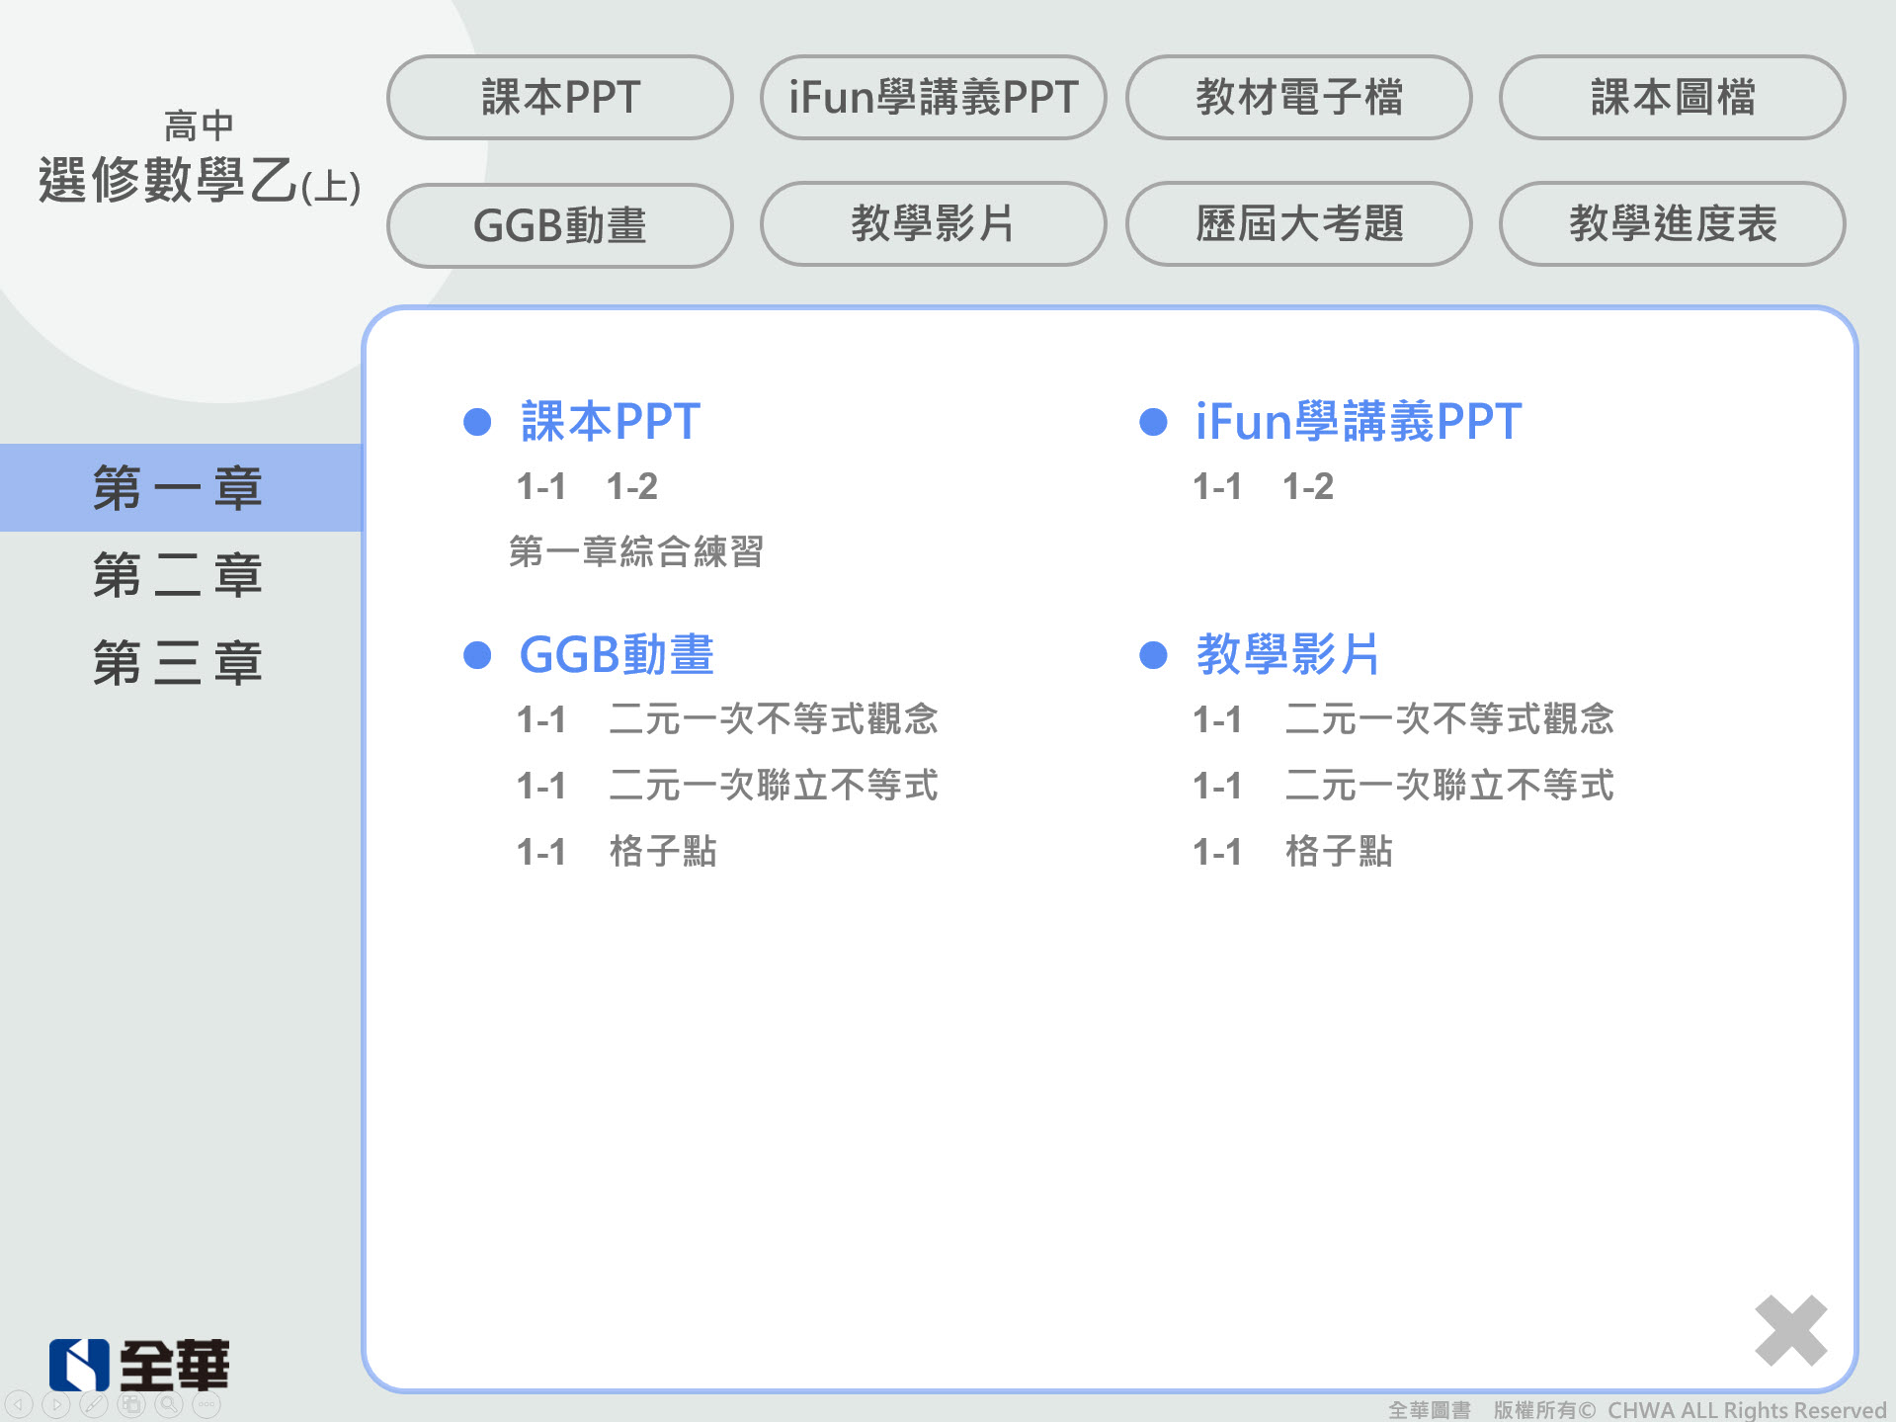Open 第一章綜合練習 link
The width and height of the screenshot is (1896, 1422).
click(x=636, y=551)
